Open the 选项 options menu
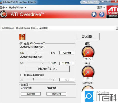The width and height of the screenshot is (118, 103). (x=101, y=7)
